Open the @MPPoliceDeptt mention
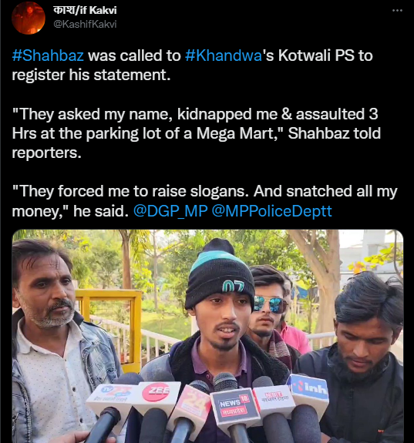Screen dimensions: 414x443 pyautogui.click(x=271, y=211)
